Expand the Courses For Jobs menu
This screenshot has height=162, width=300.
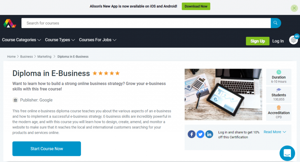(98, 40)
